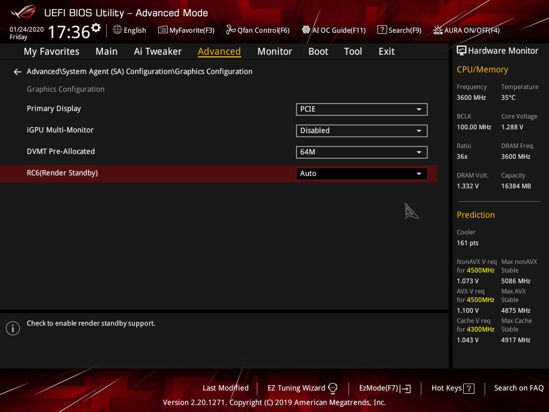This screenshot has height=412, width=549.
Task: Open time settings gear icon
Action: [x=96, y=27]
